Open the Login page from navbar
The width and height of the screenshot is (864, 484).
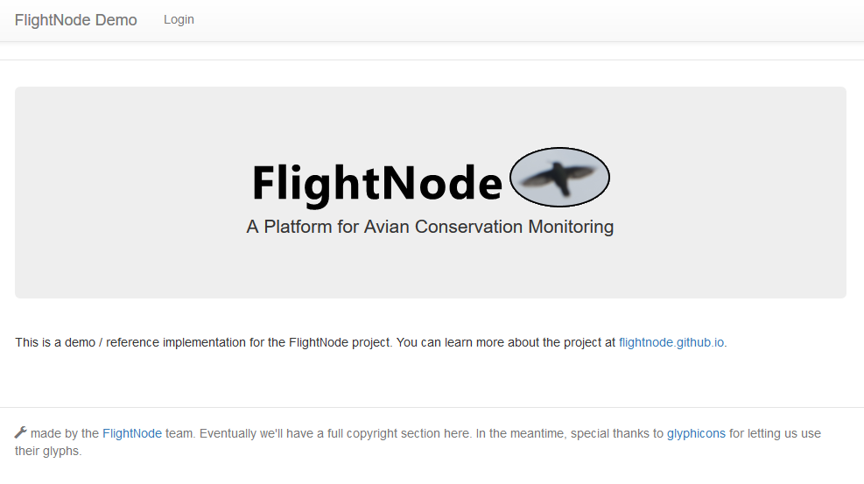179,20
